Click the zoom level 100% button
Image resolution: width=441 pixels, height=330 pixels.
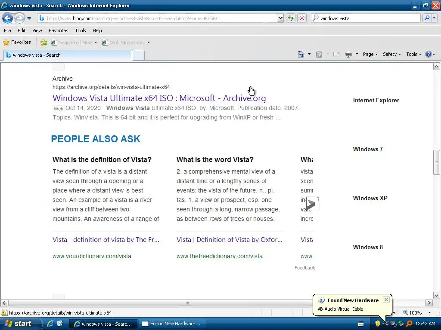[412, 313]
